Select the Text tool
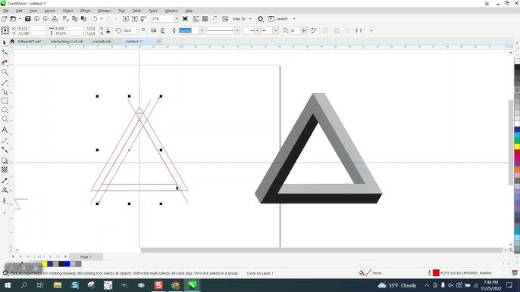520x292 pixels. coord(5,130)
